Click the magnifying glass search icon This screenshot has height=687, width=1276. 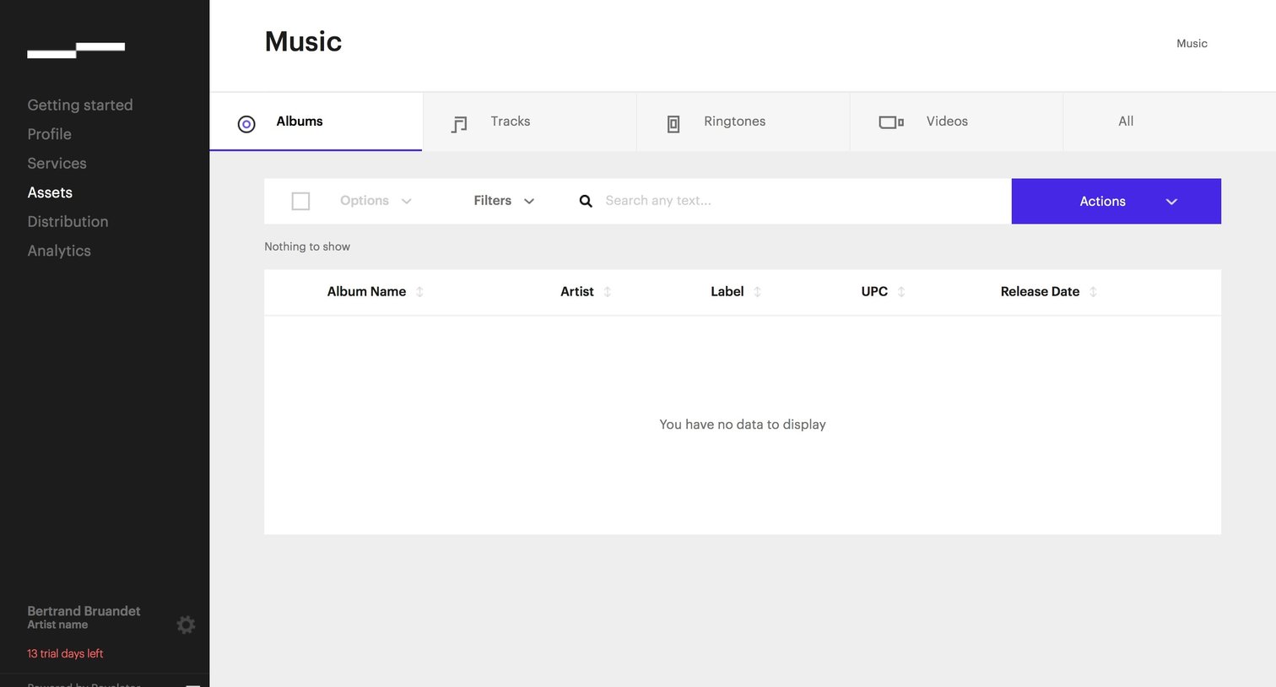click(x=586, y=201)
